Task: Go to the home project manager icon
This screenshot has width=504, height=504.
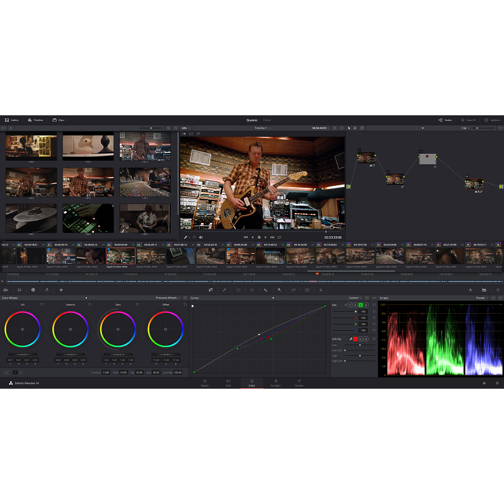Action: (x=484, y=383)
